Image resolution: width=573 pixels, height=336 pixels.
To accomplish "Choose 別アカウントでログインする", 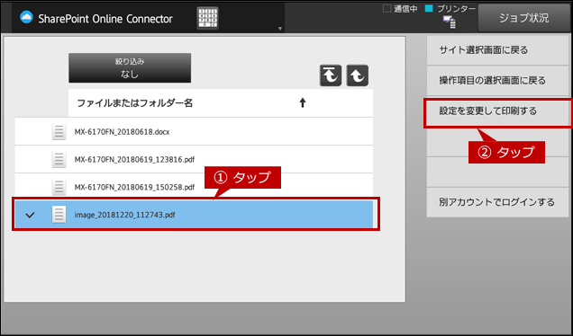I will (x=497, y=202).
